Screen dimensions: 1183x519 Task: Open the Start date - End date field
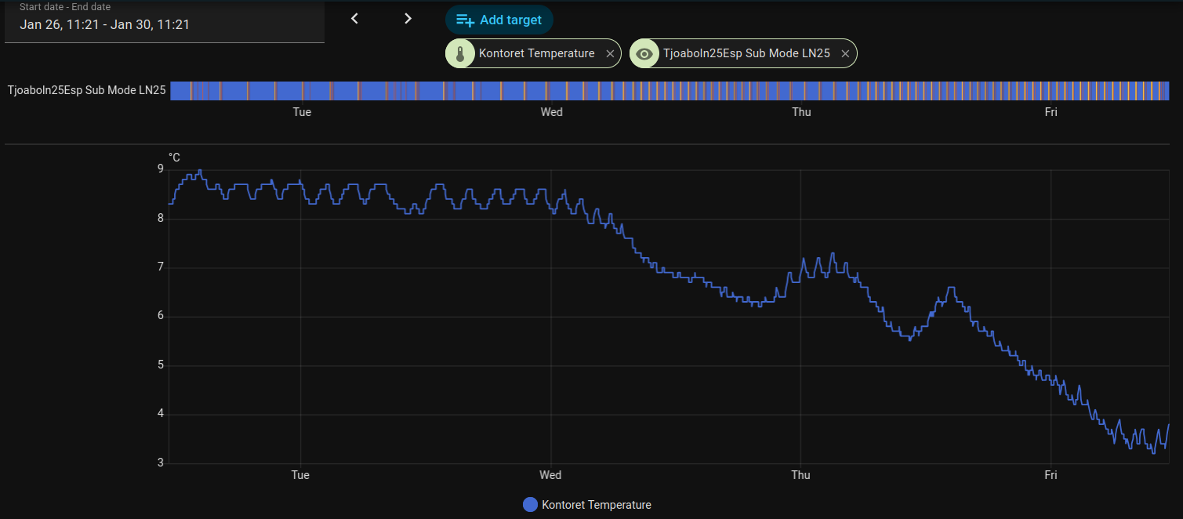coord(165,24)
